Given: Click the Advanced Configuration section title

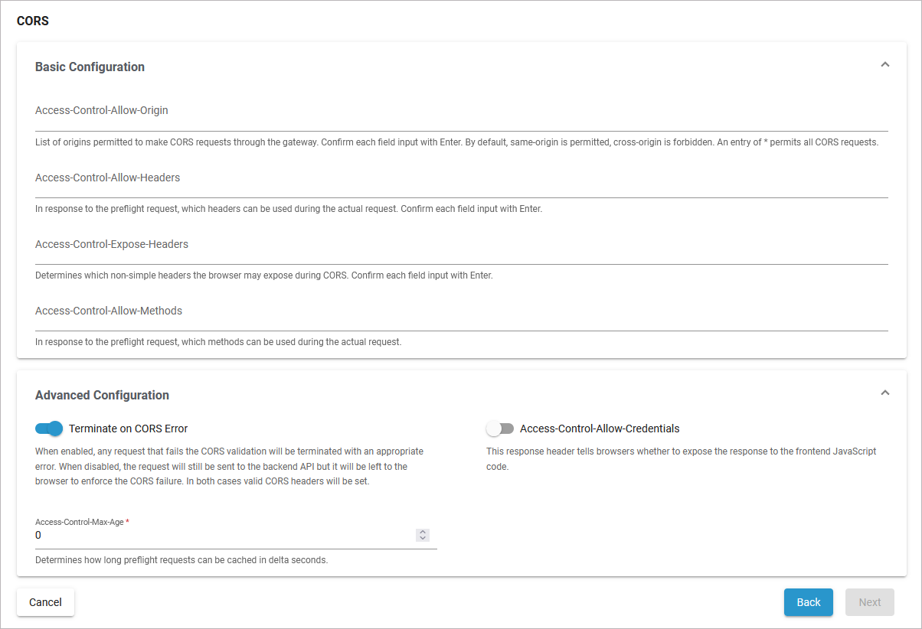Looking at the screenshot, I should (x=102, y=396).
